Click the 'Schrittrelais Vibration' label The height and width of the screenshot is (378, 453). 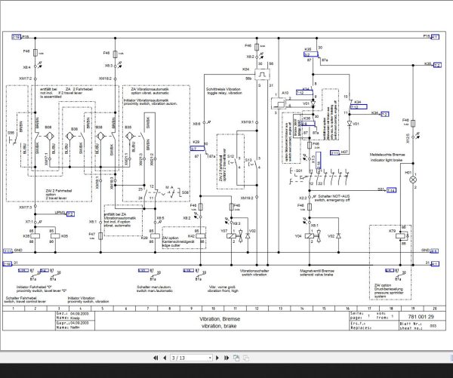click(223, 89)
